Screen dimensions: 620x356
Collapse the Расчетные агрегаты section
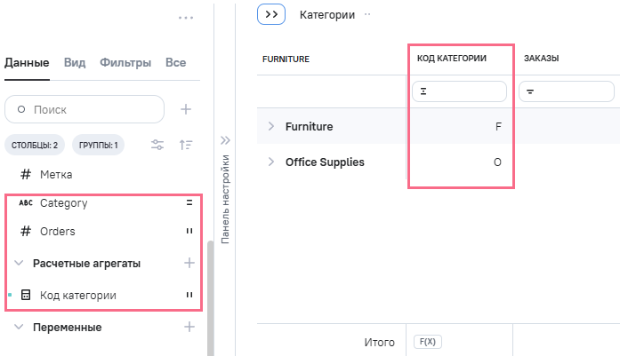point(19,264)
